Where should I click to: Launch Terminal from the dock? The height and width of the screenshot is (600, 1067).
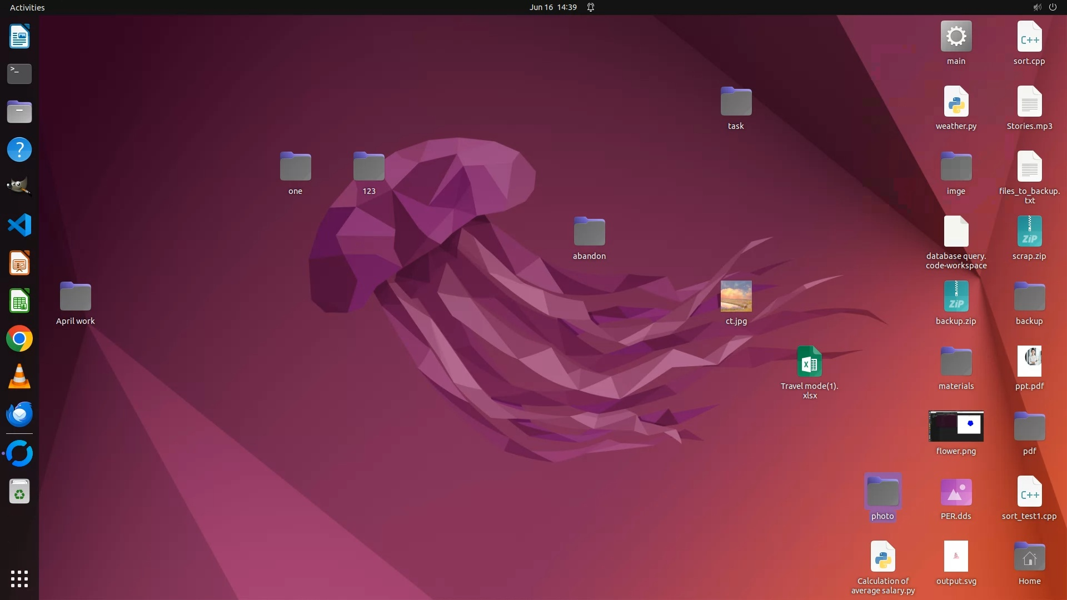pos(19,73)
